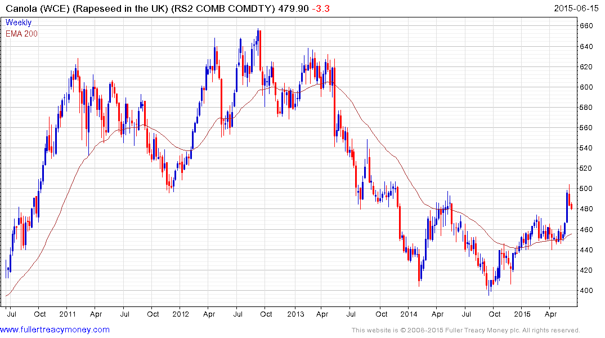This screenshot has width=605, height=338.
Task: Click the 400 price axis label
Action: coord(586,291)
